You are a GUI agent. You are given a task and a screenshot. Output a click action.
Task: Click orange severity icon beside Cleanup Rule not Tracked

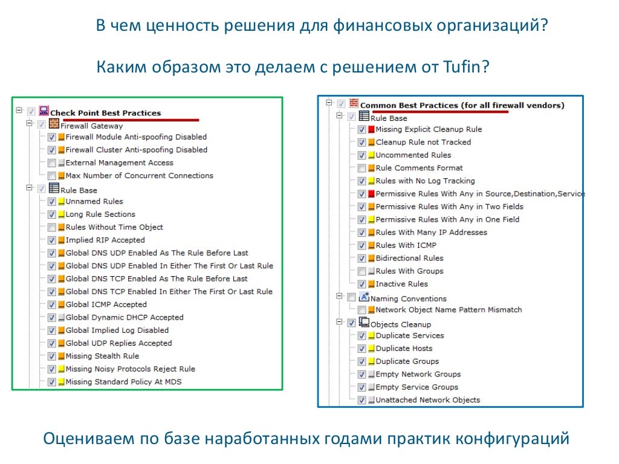[371, 143]
